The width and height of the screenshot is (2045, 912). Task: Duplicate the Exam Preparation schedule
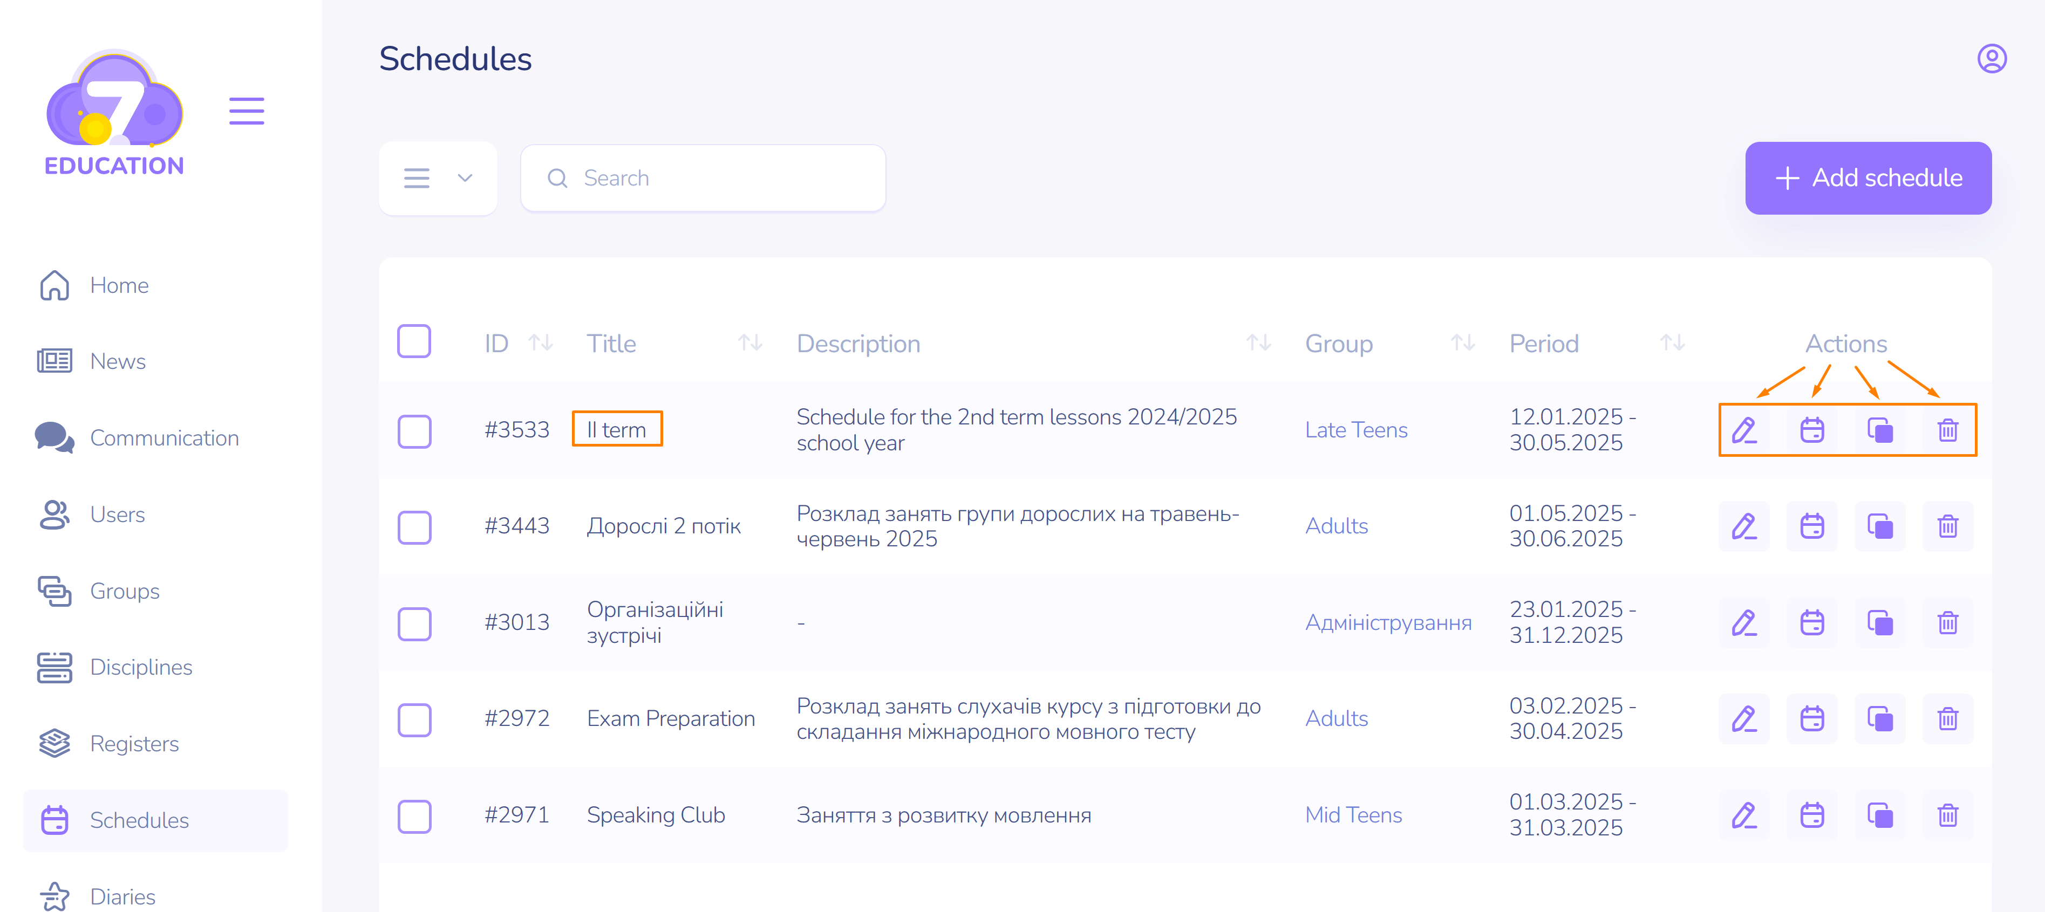1879,719
